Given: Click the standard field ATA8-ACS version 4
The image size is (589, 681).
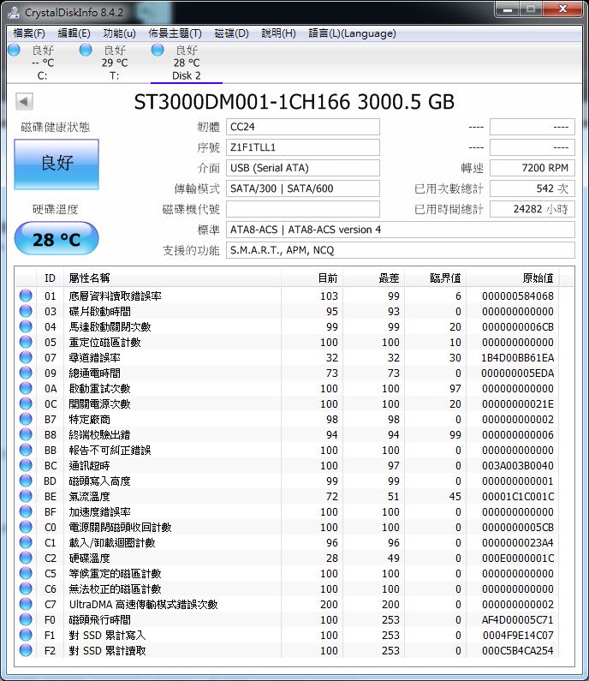Looking at the screenshot, I should [x=400, y=230].
